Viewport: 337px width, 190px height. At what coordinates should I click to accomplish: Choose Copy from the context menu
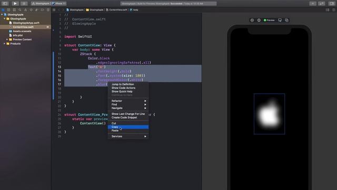tap(128, 127)
